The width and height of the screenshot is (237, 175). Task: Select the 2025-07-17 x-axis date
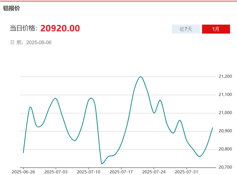(121, 172)
